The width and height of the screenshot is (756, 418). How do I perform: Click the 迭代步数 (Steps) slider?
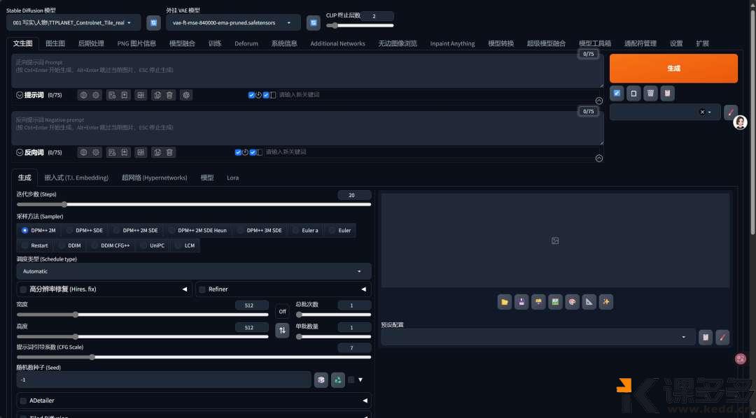[193, 205]
